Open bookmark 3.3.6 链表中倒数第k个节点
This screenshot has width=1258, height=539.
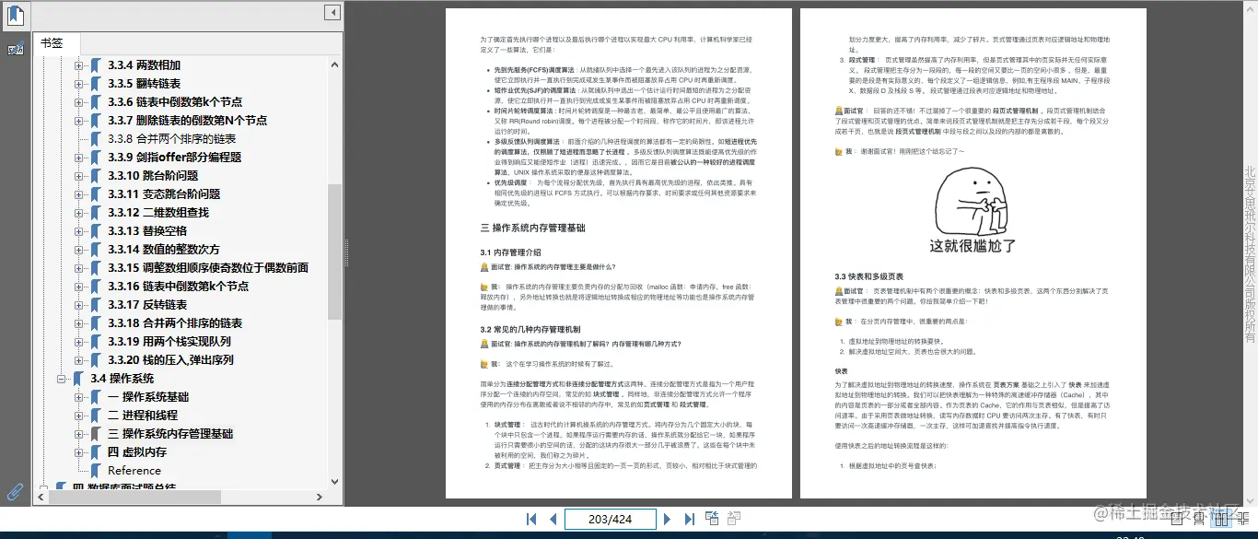coord(175,102)
